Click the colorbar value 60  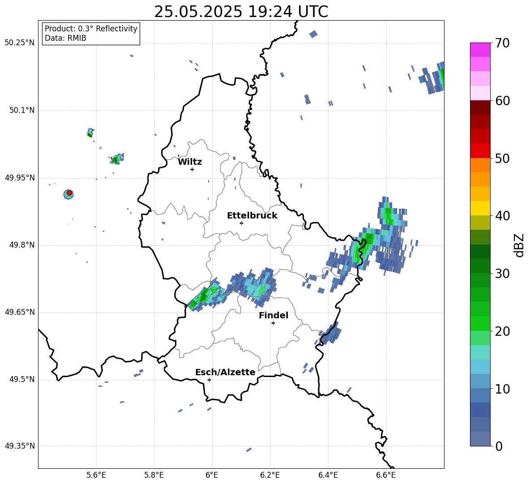tap(502, 101)
